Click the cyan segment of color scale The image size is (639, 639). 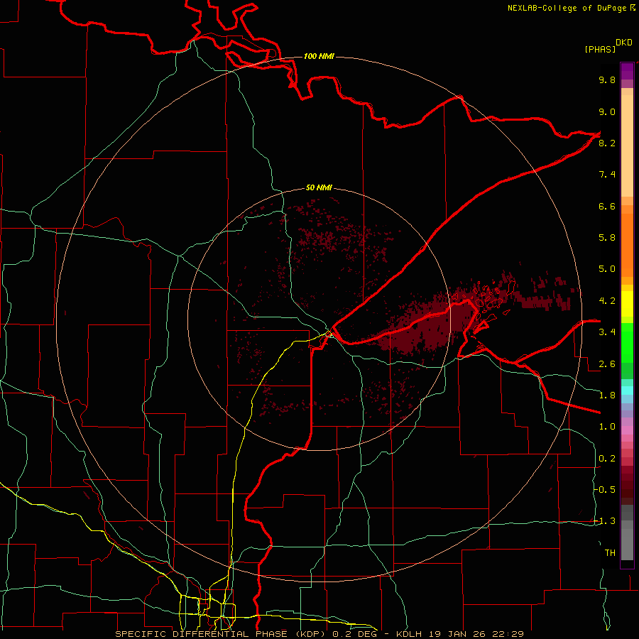coord(627,390)
